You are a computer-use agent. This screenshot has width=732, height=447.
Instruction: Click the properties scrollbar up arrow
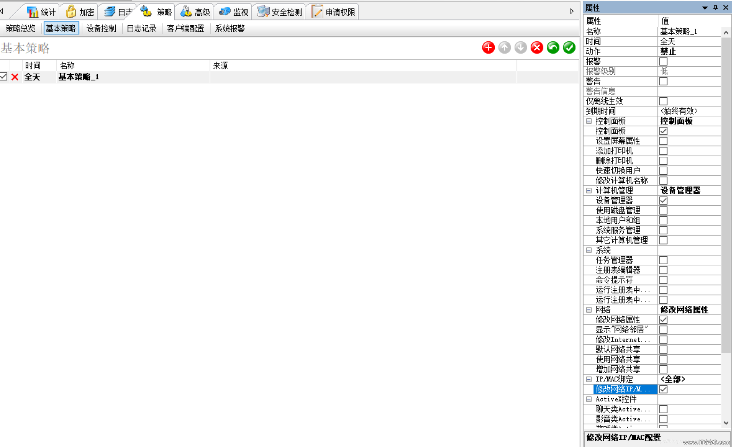point(726,32)
